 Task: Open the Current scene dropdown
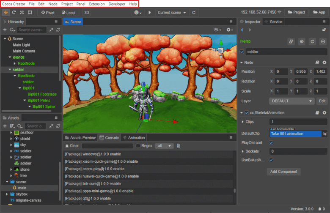(171, 12)
